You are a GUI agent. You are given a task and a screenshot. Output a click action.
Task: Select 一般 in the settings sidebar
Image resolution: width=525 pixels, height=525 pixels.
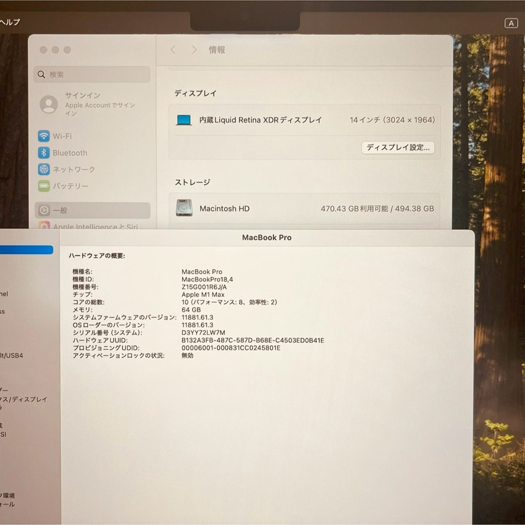pyautogui.click(x=92, y=210)
